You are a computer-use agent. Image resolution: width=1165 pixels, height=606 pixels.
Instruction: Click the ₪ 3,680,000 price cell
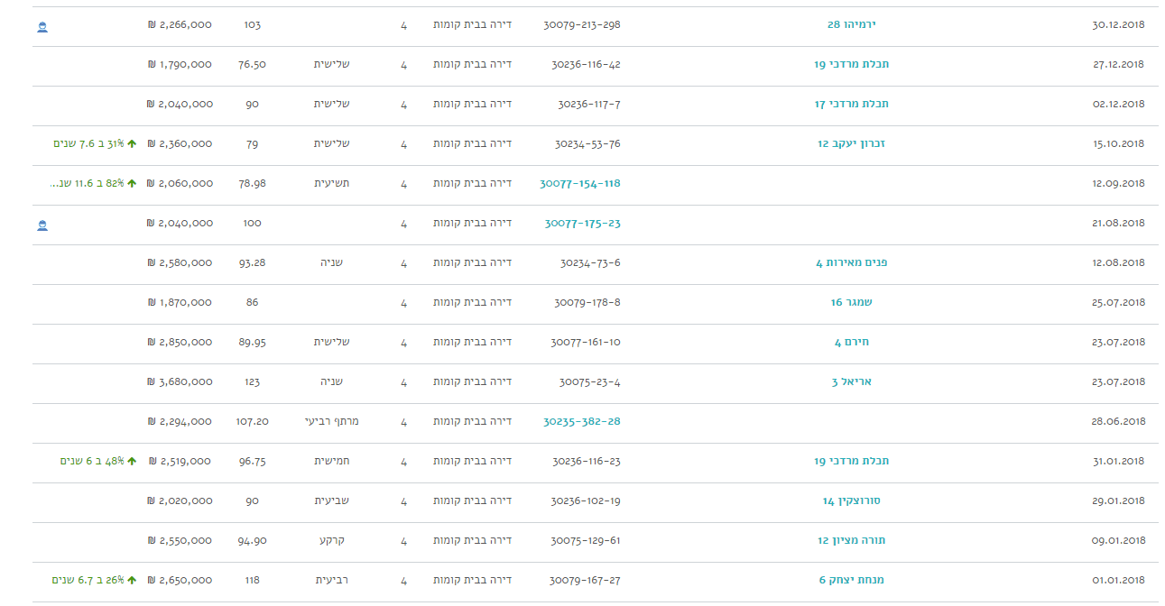point(180,382)
